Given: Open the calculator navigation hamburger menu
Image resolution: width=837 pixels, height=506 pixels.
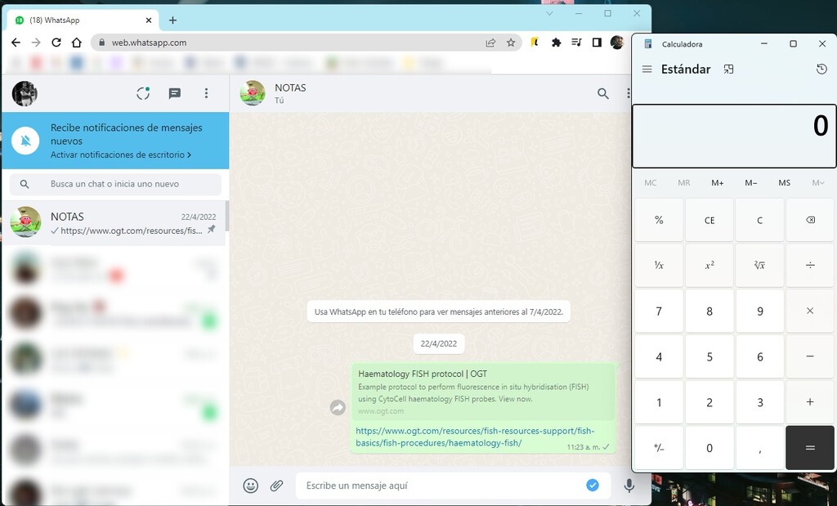Looking at the screenshot, I should (x=648, y=69).
